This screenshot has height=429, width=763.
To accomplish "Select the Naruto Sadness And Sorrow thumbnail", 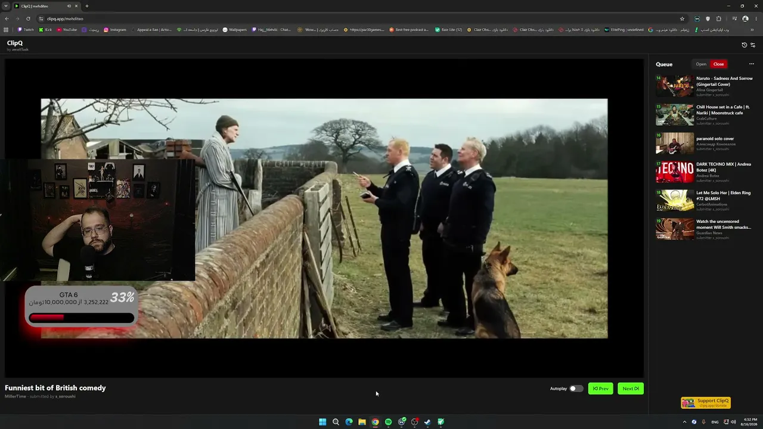I will coord(675,86).
